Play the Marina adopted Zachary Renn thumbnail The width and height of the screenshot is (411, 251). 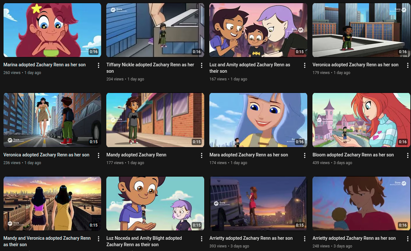click(x=52, y=30)
